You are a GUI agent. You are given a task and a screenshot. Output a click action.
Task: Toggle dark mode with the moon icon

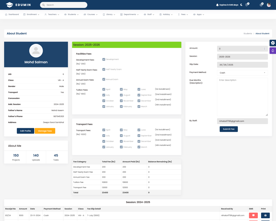pos(242,5)
